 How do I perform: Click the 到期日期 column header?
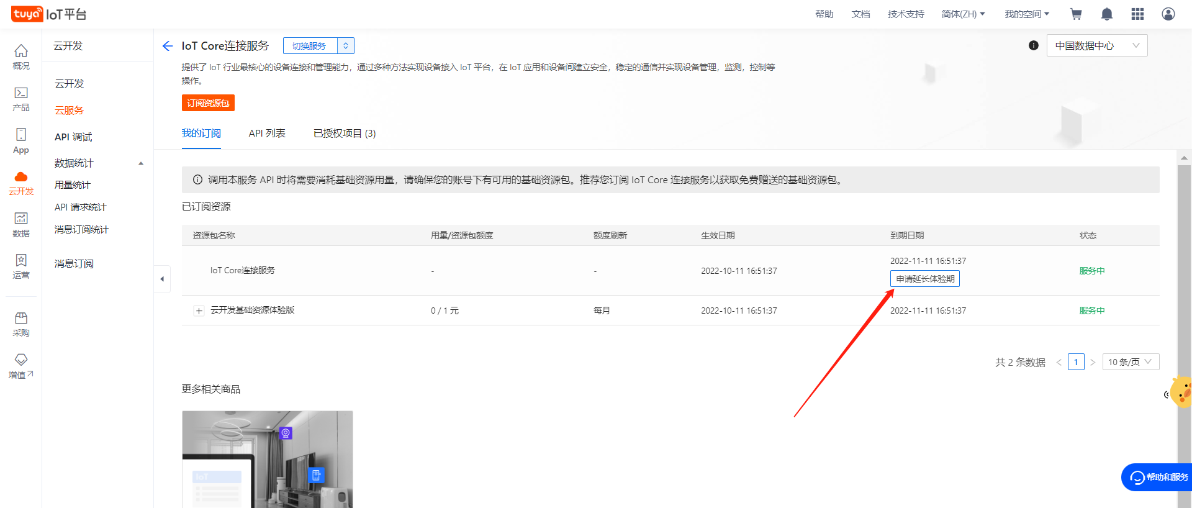point(907,235)
